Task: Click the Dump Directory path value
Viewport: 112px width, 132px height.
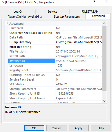Action: (79, 42)
